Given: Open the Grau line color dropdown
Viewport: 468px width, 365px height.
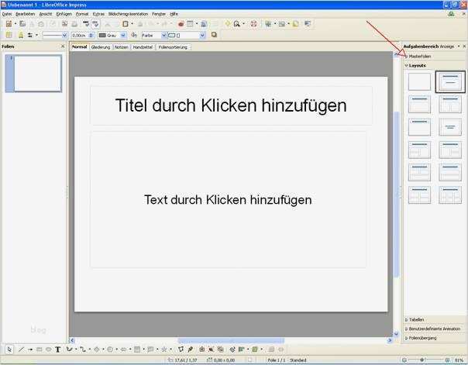Looking at the screenshot, I should coord(123,36).
